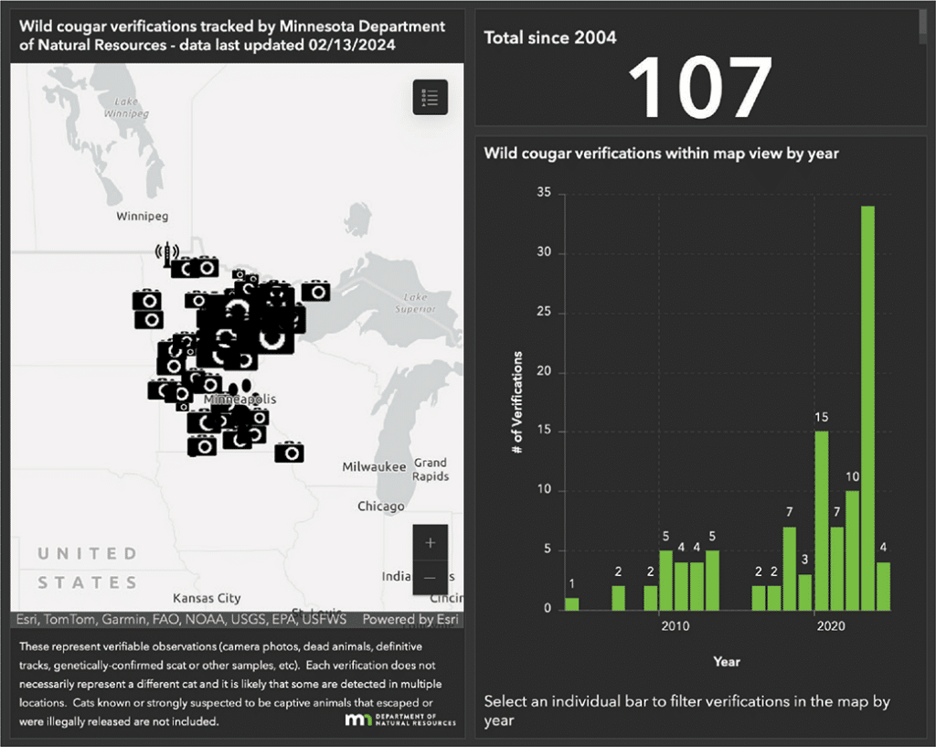Click the Powered by Esri link
The width and height of the screenshot is (936, 747).
(x=410, y=619)
